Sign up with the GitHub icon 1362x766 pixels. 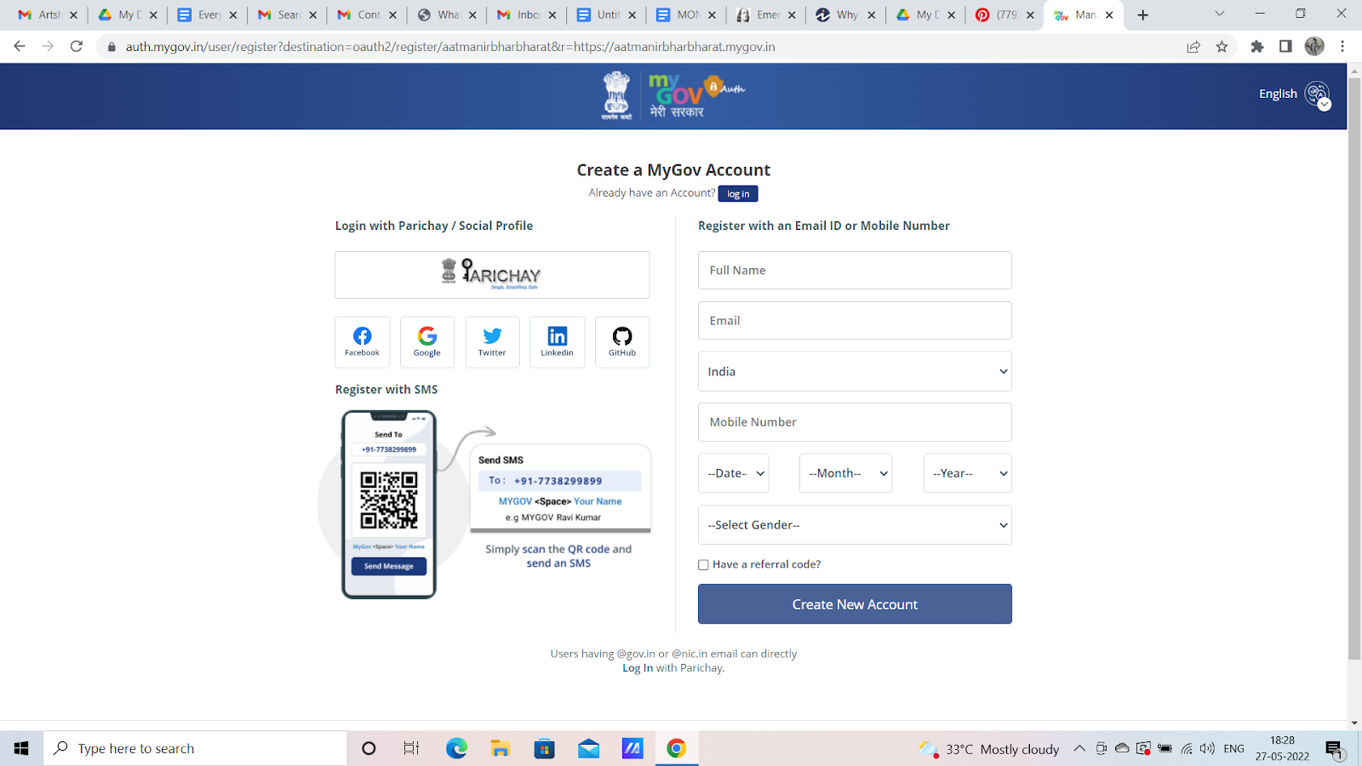click(622, 341)
